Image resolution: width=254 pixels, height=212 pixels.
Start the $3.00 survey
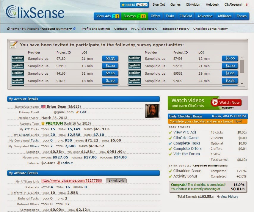point(230,73)
